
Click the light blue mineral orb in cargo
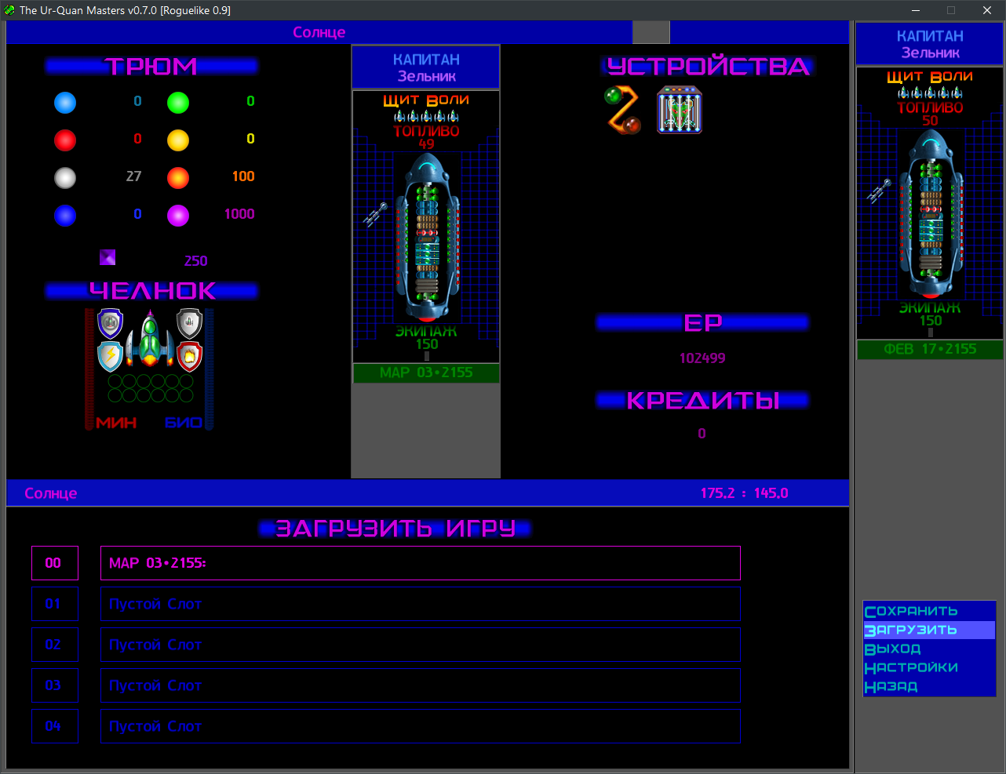click(65, 103)
